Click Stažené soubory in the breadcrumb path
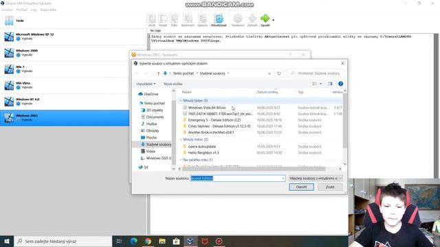This screenshot has height=247, width=440. pyautogui.click(x=212, y=73)
